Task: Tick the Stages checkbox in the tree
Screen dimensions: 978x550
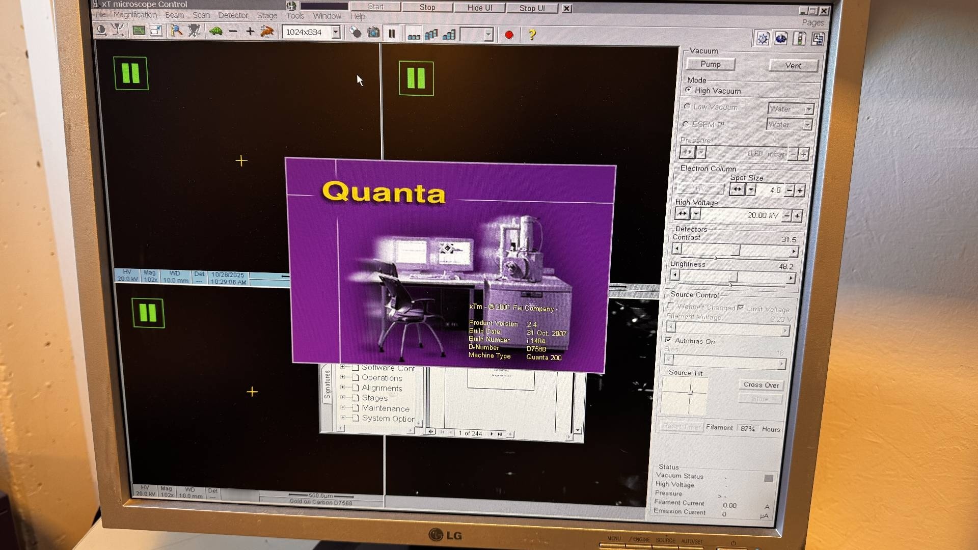Action: coord(356,397)
